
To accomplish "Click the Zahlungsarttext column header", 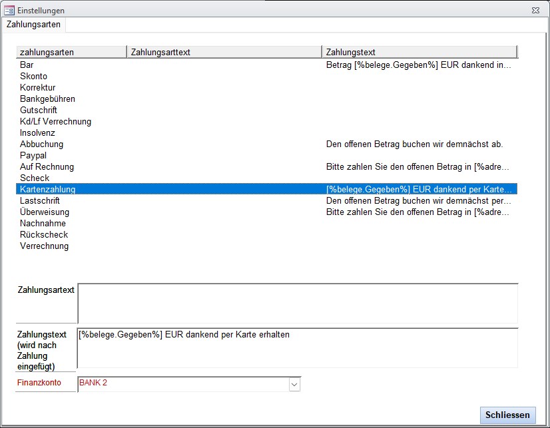I will click(224, 53).
